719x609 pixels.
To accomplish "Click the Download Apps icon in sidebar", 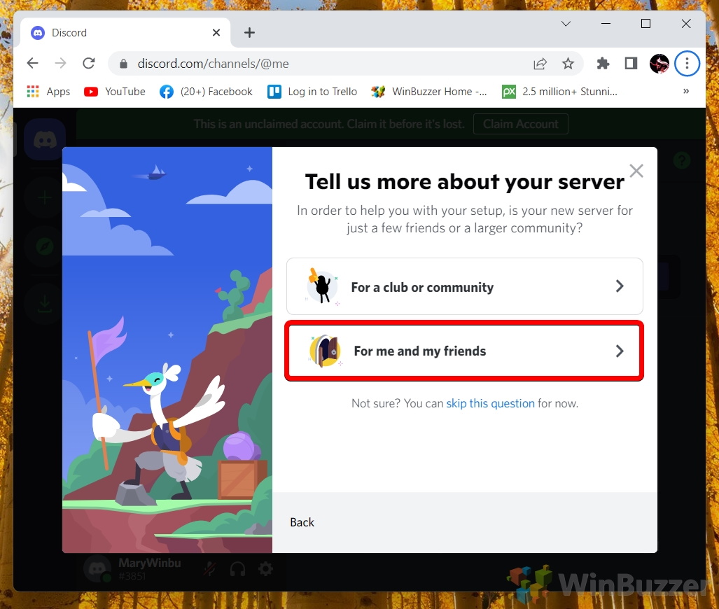I will [x=45, y=303].
